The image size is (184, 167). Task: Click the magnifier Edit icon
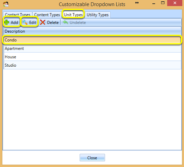click(25, 22)
